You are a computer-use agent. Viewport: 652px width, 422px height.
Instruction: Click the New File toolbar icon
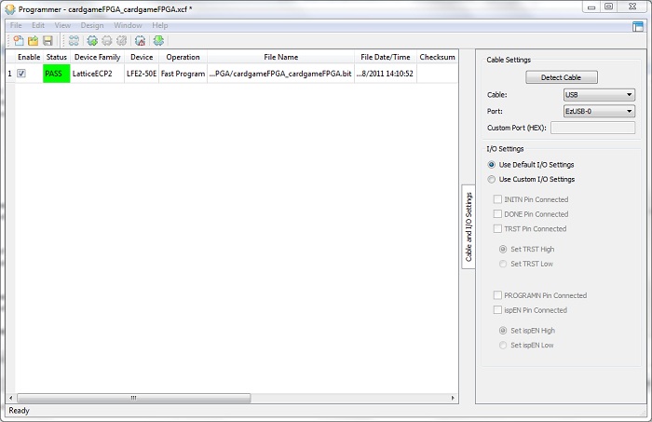tap(18, 41)
